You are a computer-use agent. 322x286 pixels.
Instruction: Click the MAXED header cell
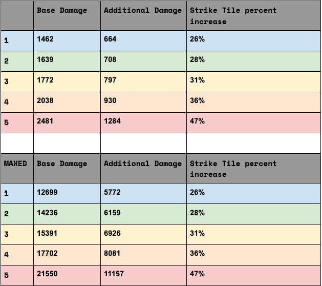tap(17, 169)
